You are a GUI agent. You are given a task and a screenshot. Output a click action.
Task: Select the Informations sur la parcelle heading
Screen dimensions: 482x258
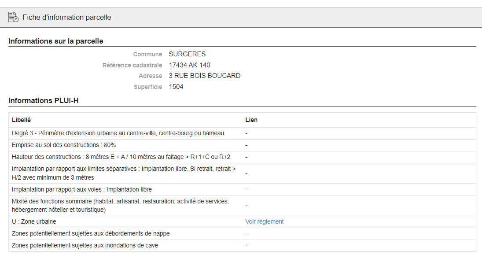[56, 41]
